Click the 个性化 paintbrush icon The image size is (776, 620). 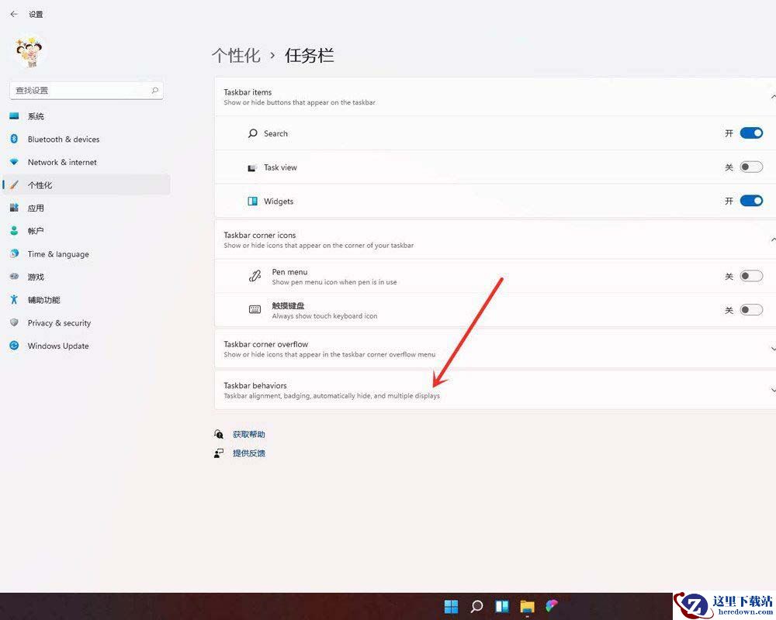point(14,185)
